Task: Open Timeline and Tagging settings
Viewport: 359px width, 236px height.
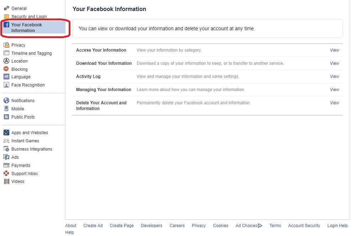Action: tap(31, 53)
